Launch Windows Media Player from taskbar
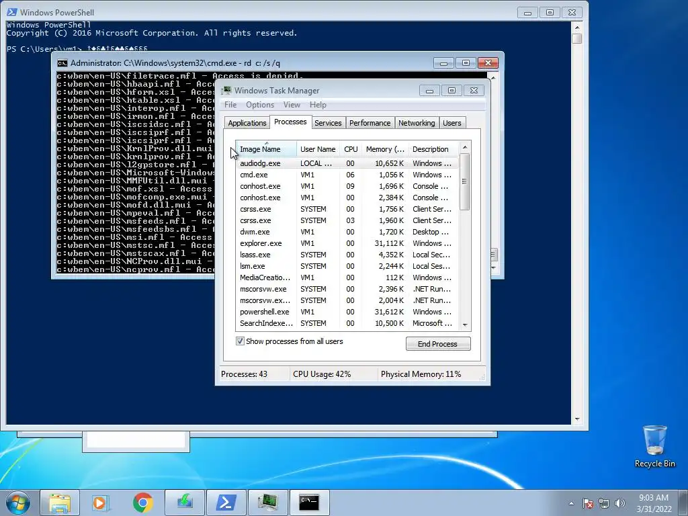 [101, 503]
